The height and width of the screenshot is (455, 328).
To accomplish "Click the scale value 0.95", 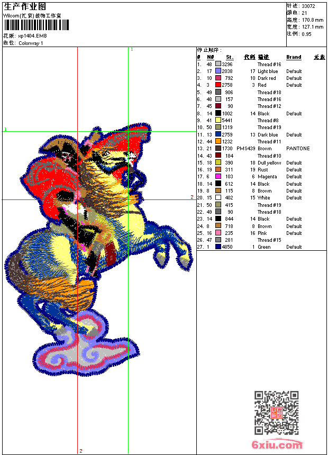I will pos(306,34).
